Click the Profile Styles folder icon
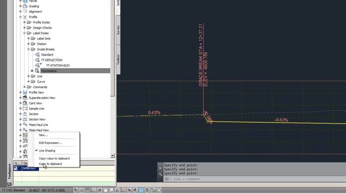Image resolution: width=346 pixels, height=194 pixels. point(29,22)
